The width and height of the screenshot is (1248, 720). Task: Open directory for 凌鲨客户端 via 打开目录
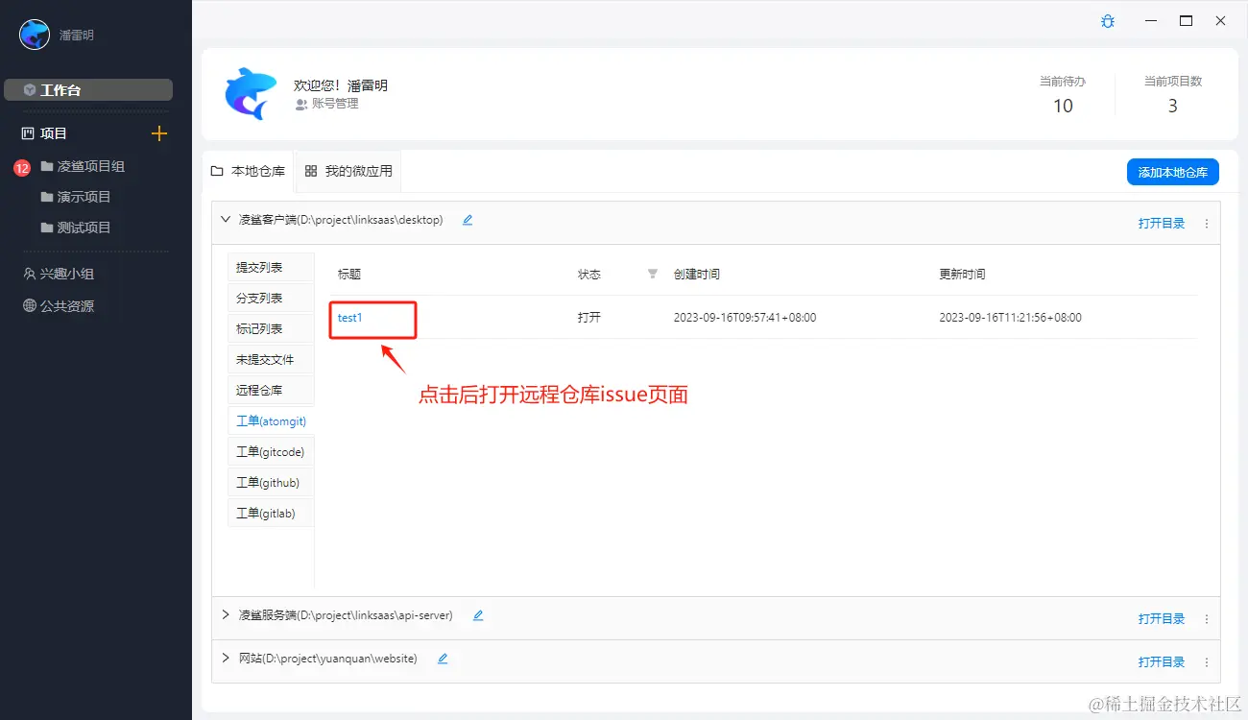coord(1162,224)
